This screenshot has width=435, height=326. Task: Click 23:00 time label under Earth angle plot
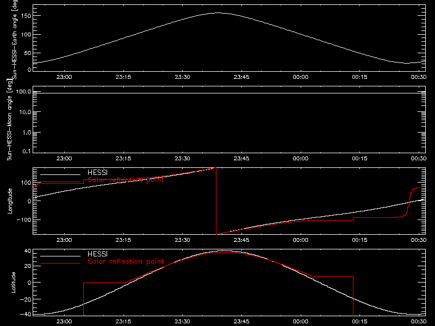(64, 77)
